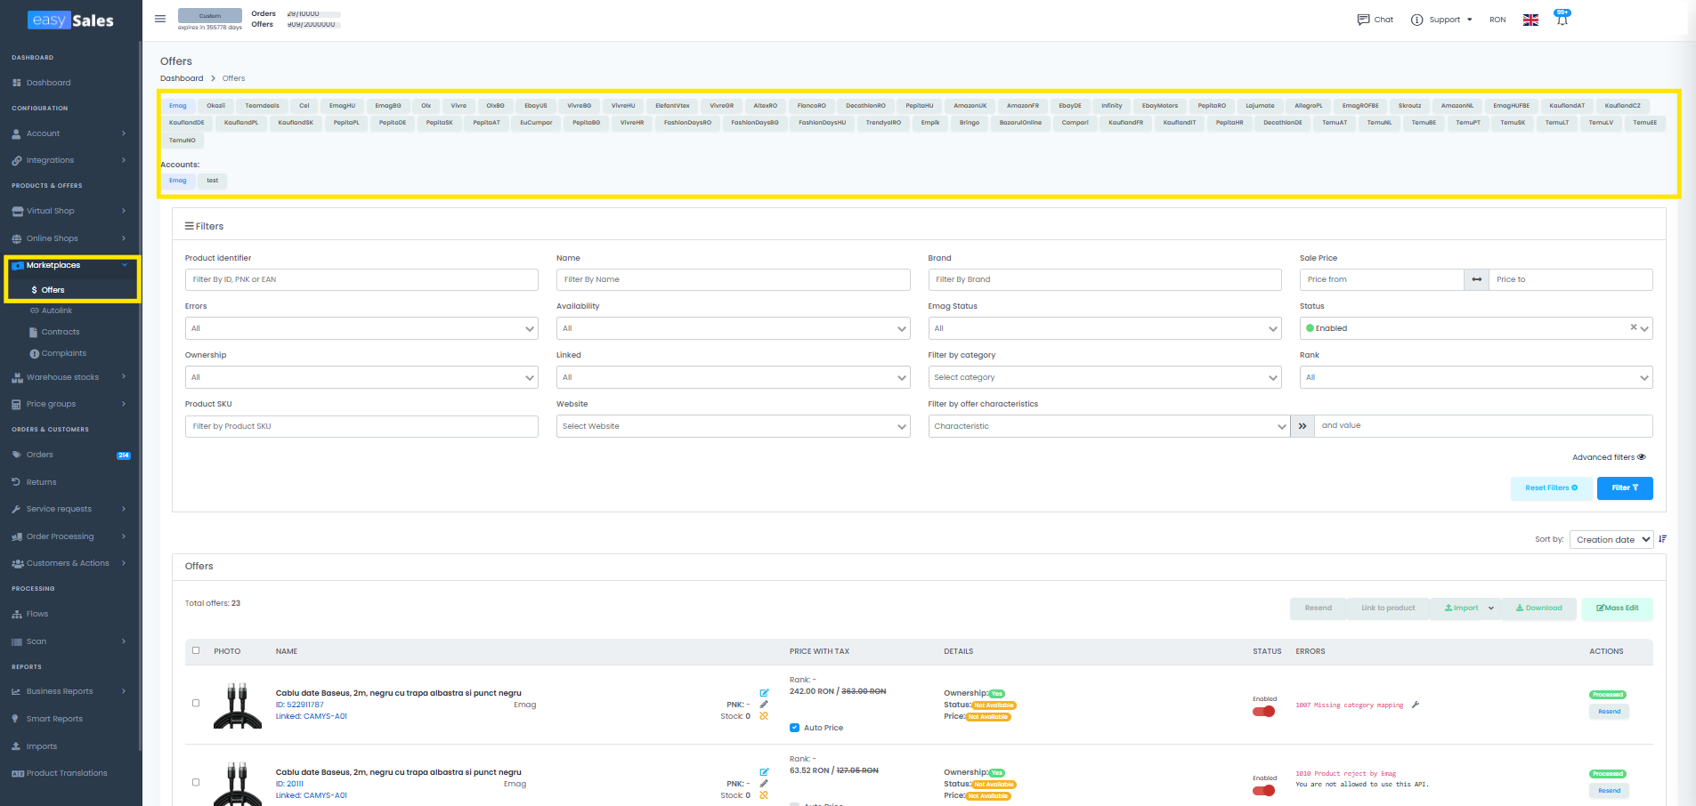The height and width of the screenshot is (806, 1696).
Task: Expand the Import button dropdown arrow
Action: coord(1491,609)
